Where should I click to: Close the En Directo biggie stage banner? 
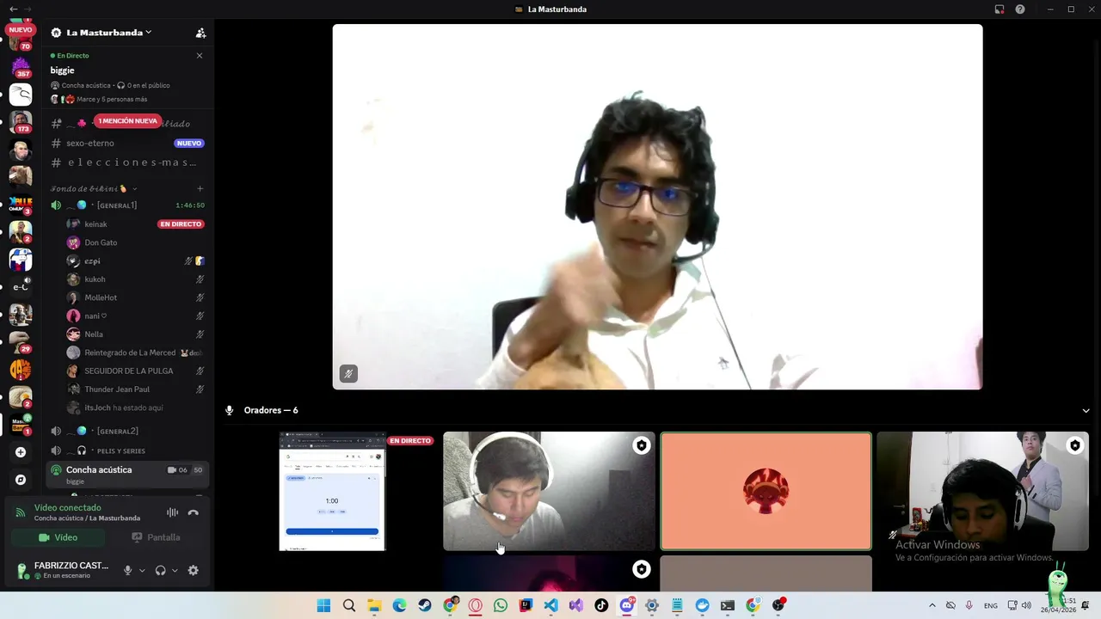click(x=200, y=56)
